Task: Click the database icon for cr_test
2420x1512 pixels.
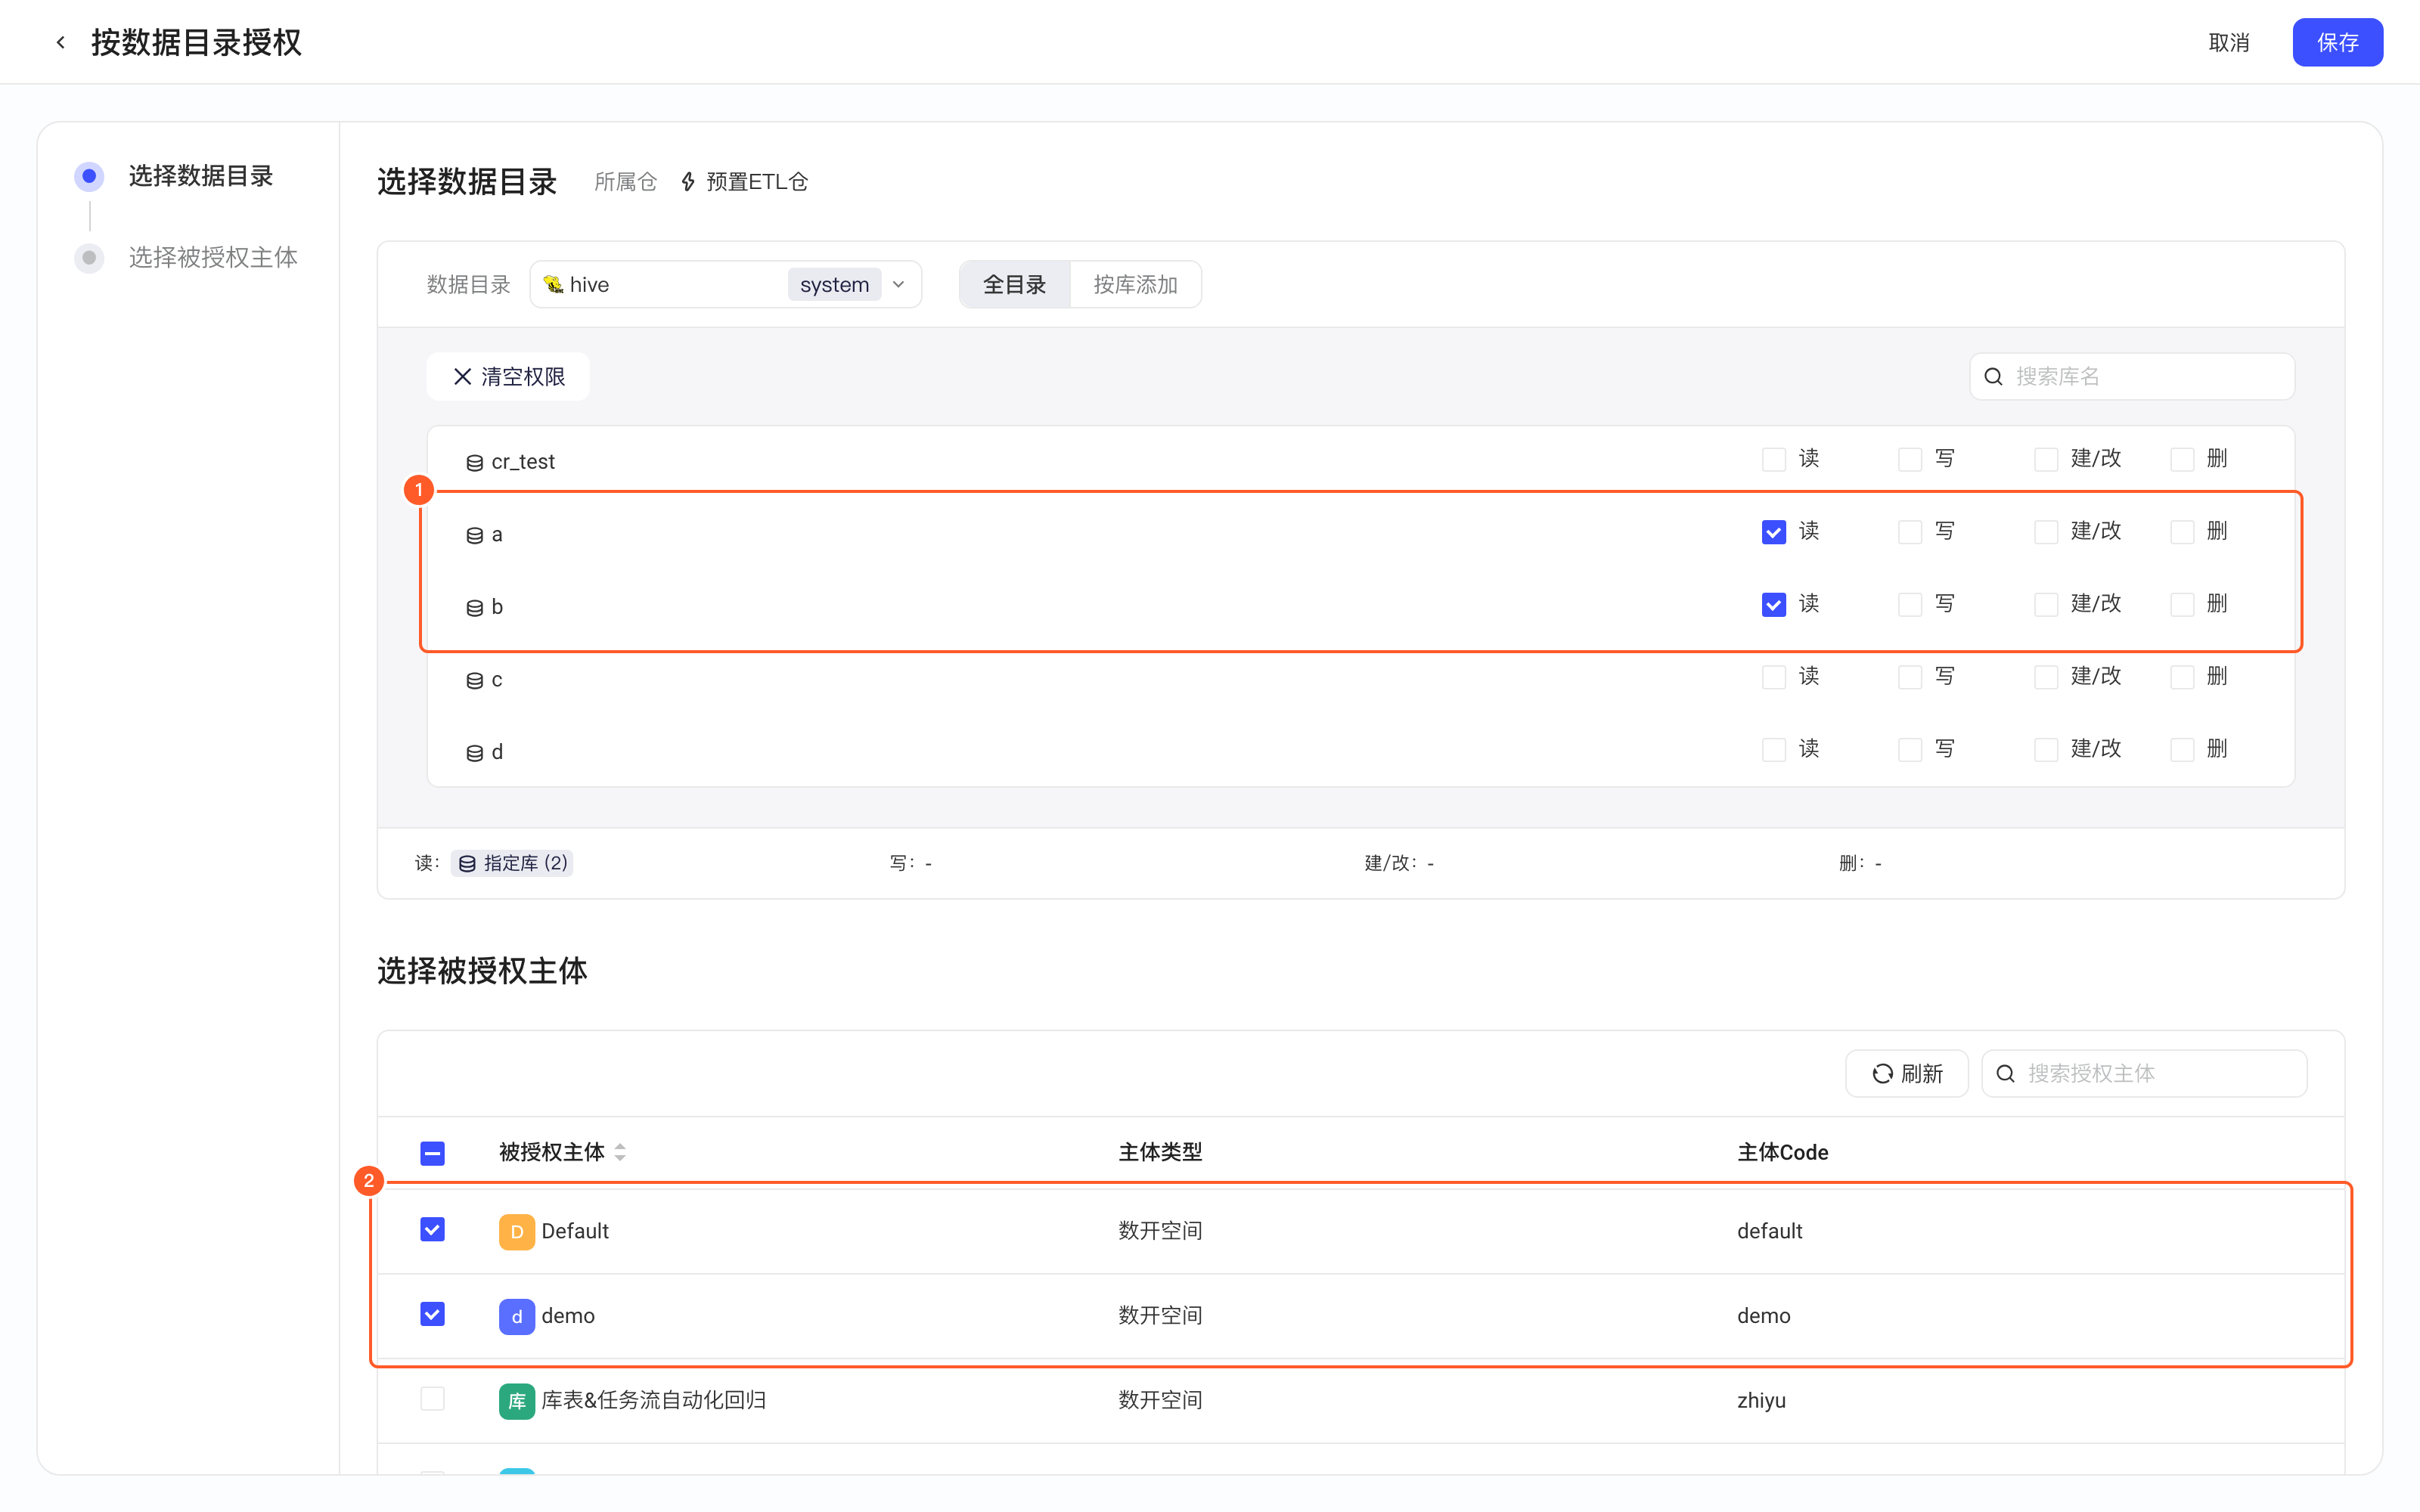Action: [474, 462]
